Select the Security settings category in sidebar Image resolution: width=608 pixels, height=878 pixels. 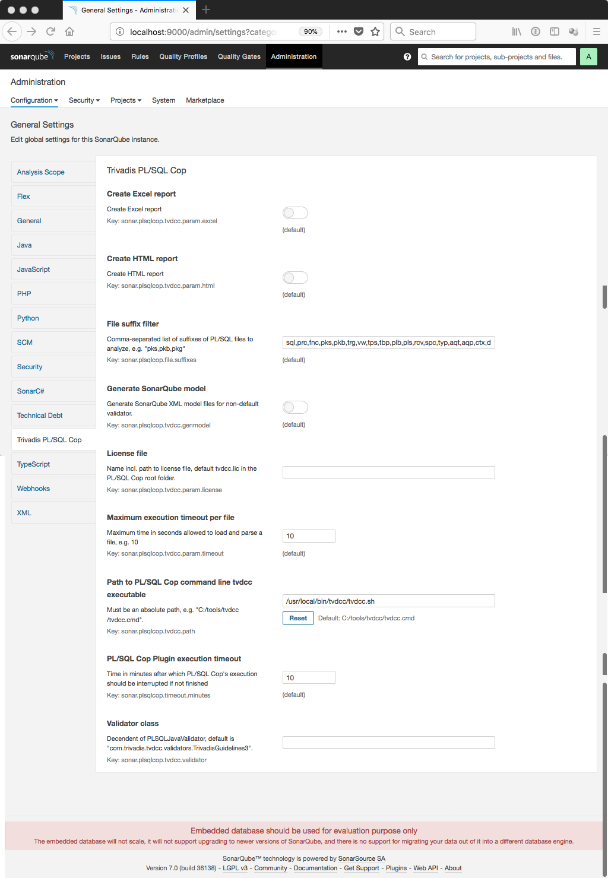click(x=53, y=367)
